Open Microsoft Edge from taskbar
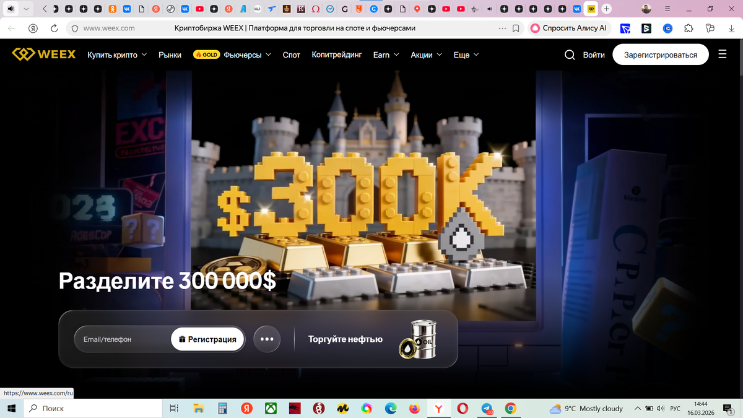Viewport: 743px width, 418px height. tap(391, 408)
